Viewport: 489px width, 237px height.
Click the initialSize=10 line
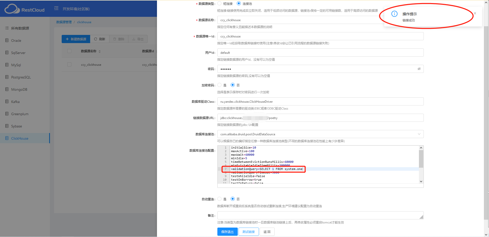(x=243, y=148)
